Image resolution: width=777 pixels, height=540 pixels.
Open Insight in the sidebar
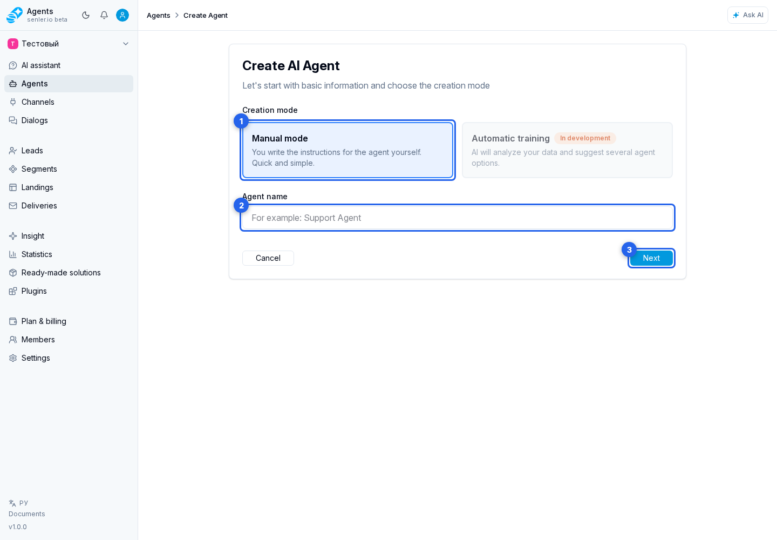coord(69,236)
